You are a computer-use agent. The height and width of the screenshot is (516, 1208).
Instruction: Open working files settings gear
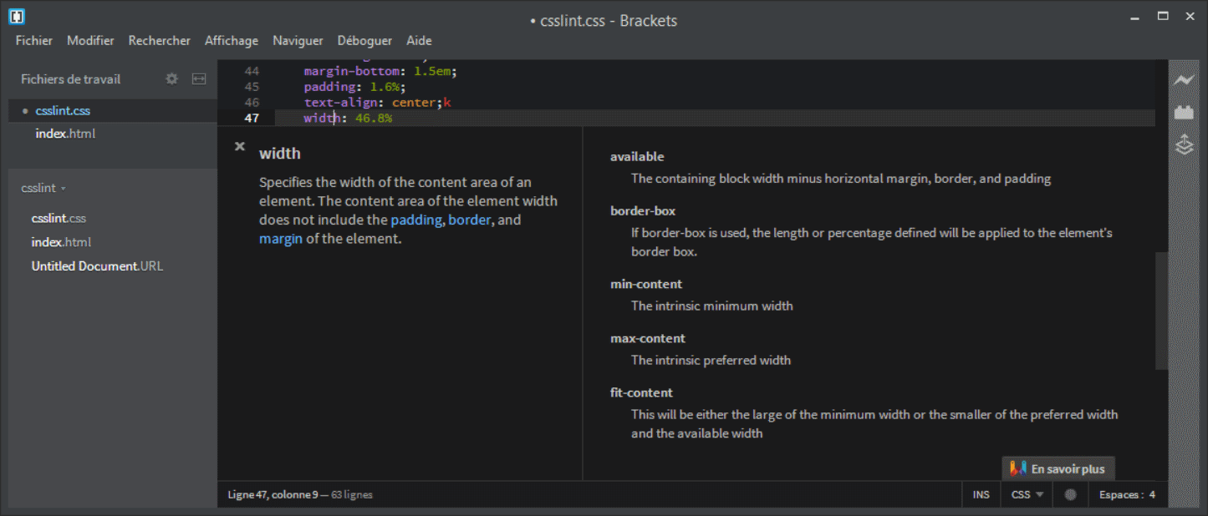171,78
